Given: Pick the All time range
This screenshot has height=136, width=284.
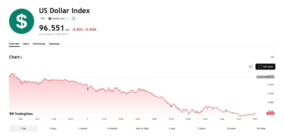Looking at the screenshot, I should point(261,128).
